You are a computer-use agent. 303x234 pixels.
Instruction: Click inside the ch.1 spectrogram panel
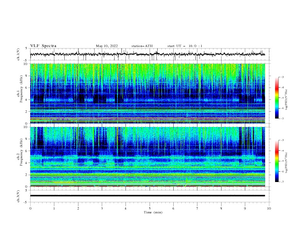(148, 93)
